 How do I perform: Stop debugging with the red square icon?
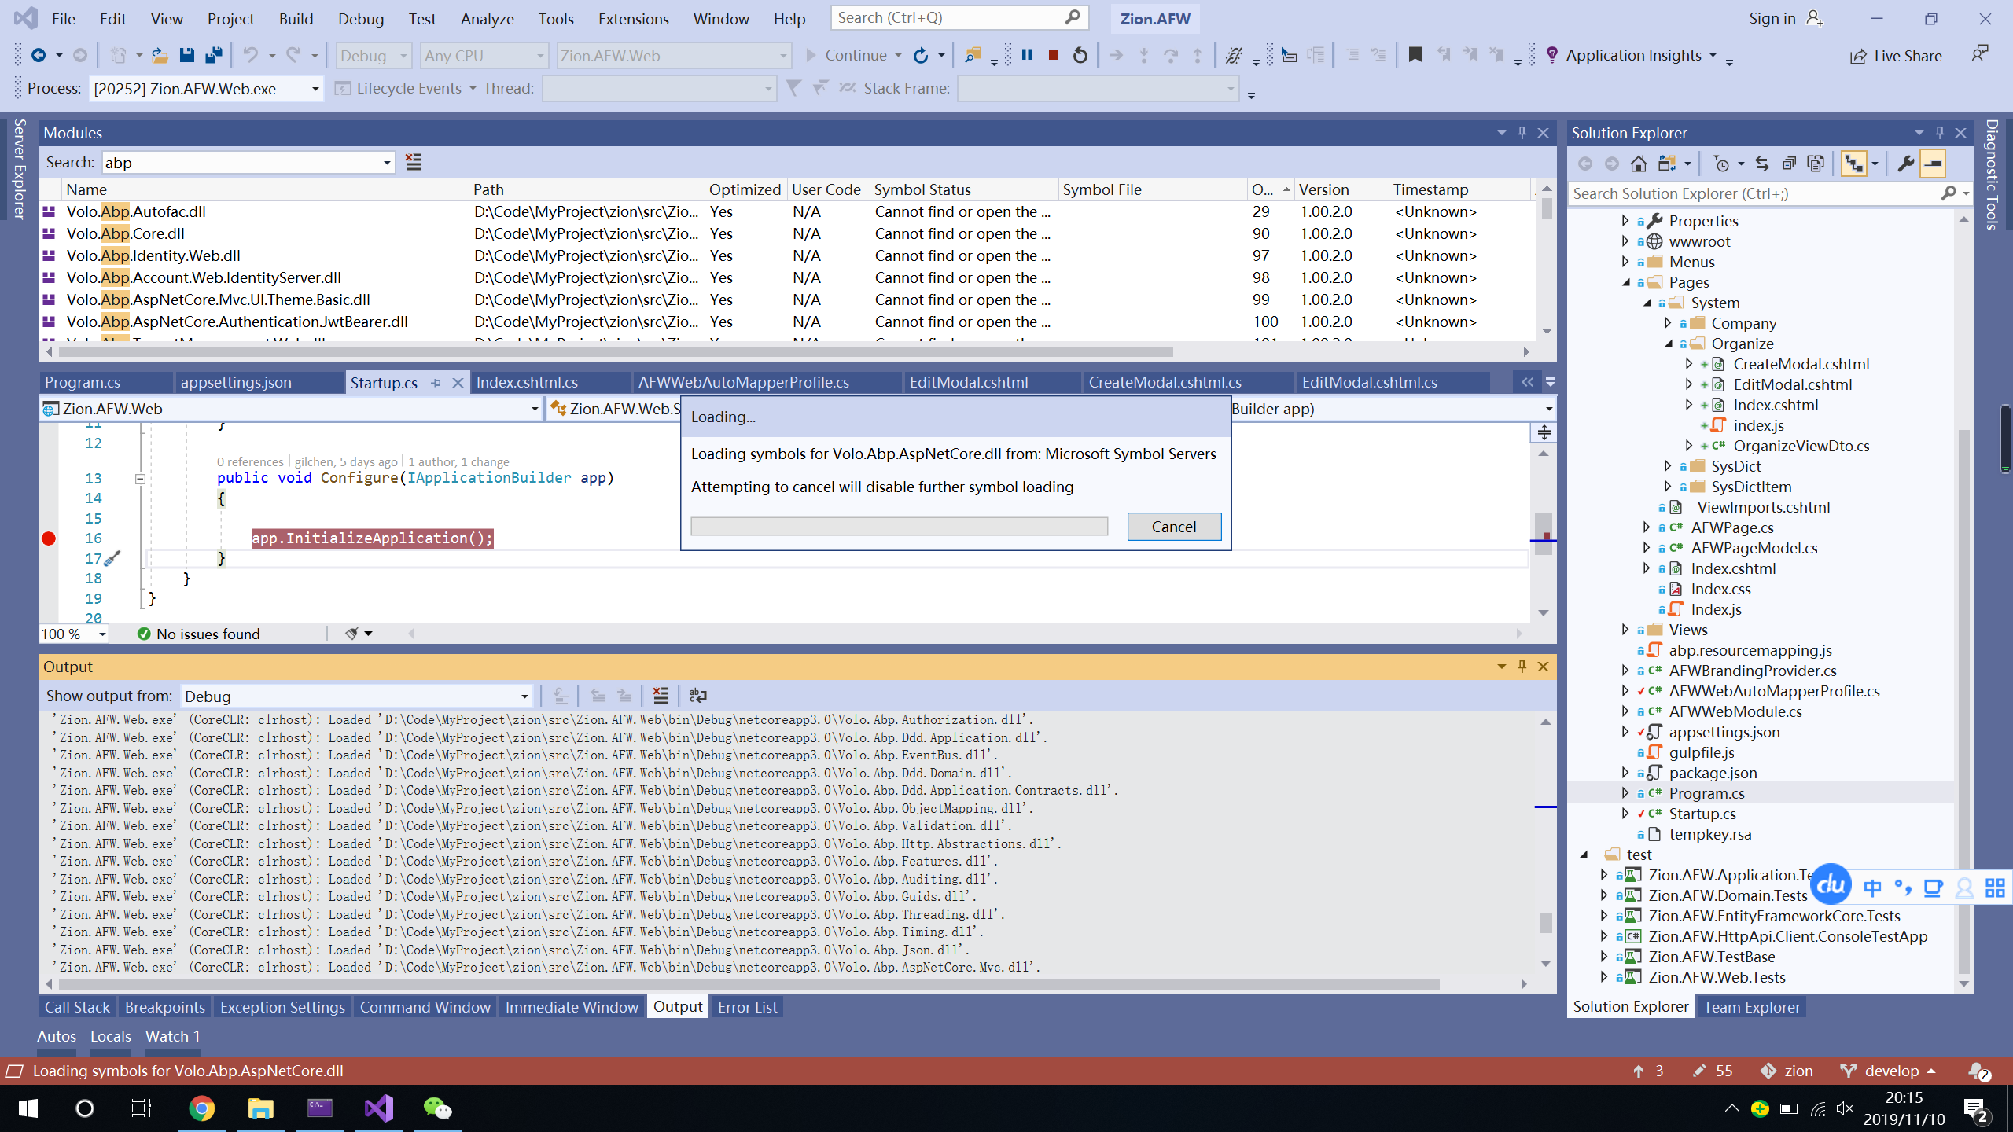pyautogui.click(x=1053, y=55)
